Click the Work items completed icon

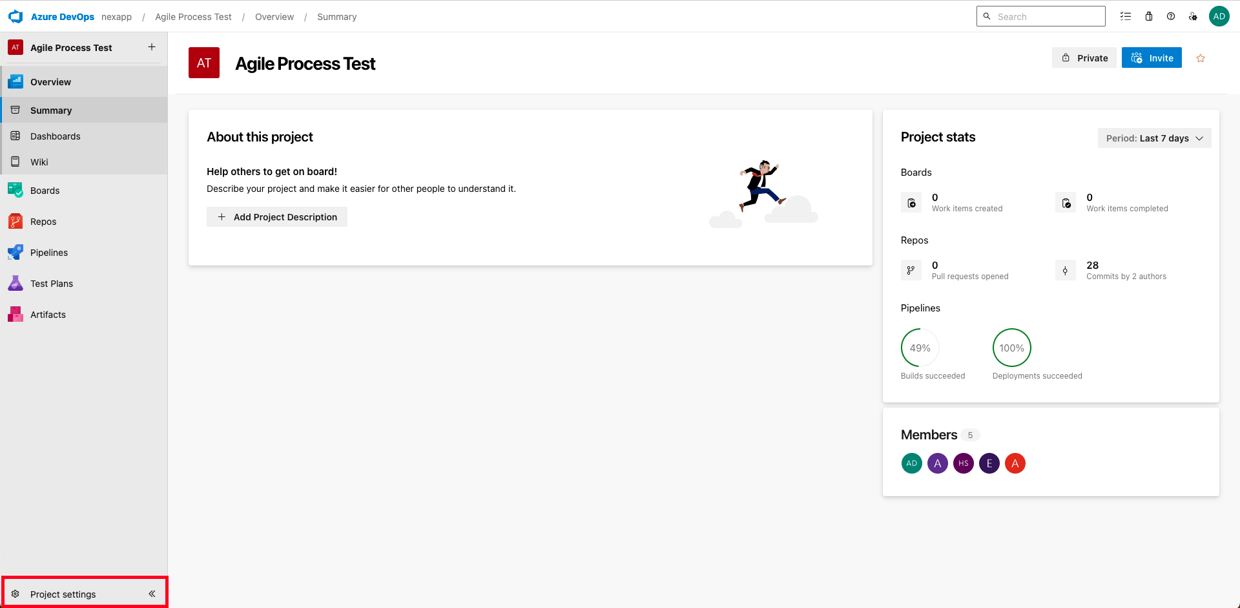pyautogui.click(x=1066, y=203)
